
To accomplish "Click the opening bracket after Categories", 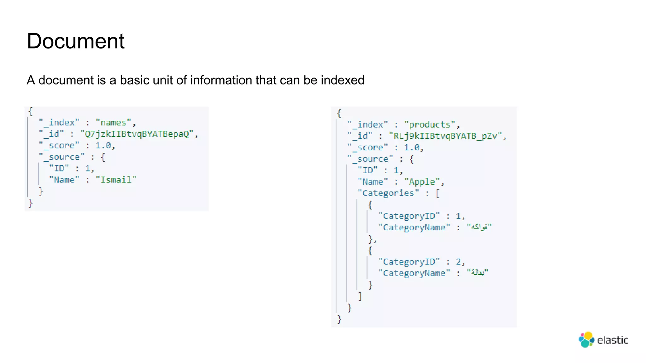I will coord(438,193).
